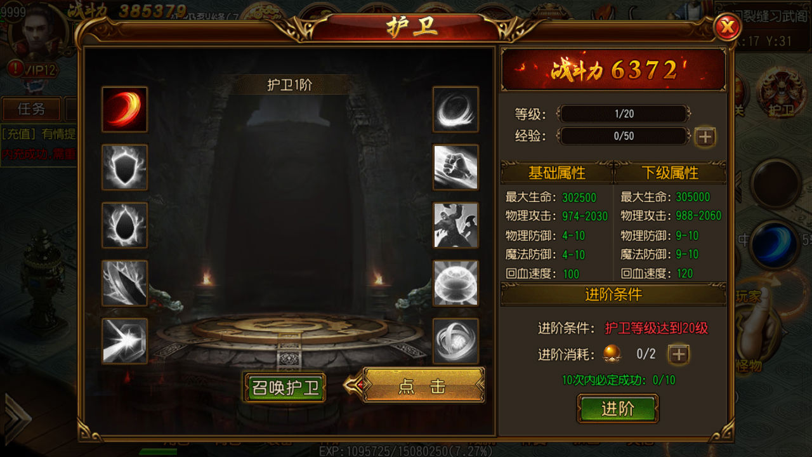
Task: Click the 召唤护卫 button
Action: [x=285, y=387]
